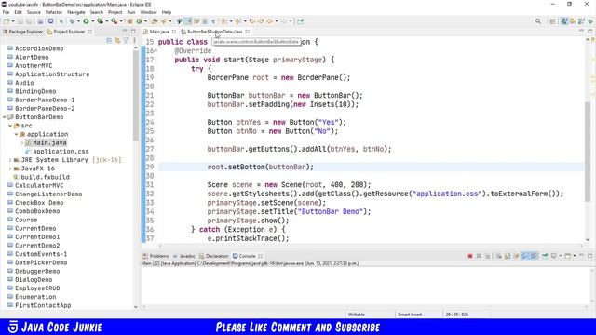Click Remove Launch icon in Console
Image resolution: width=596 pixels, height=335 pixels.
click(x=479, y=256)
